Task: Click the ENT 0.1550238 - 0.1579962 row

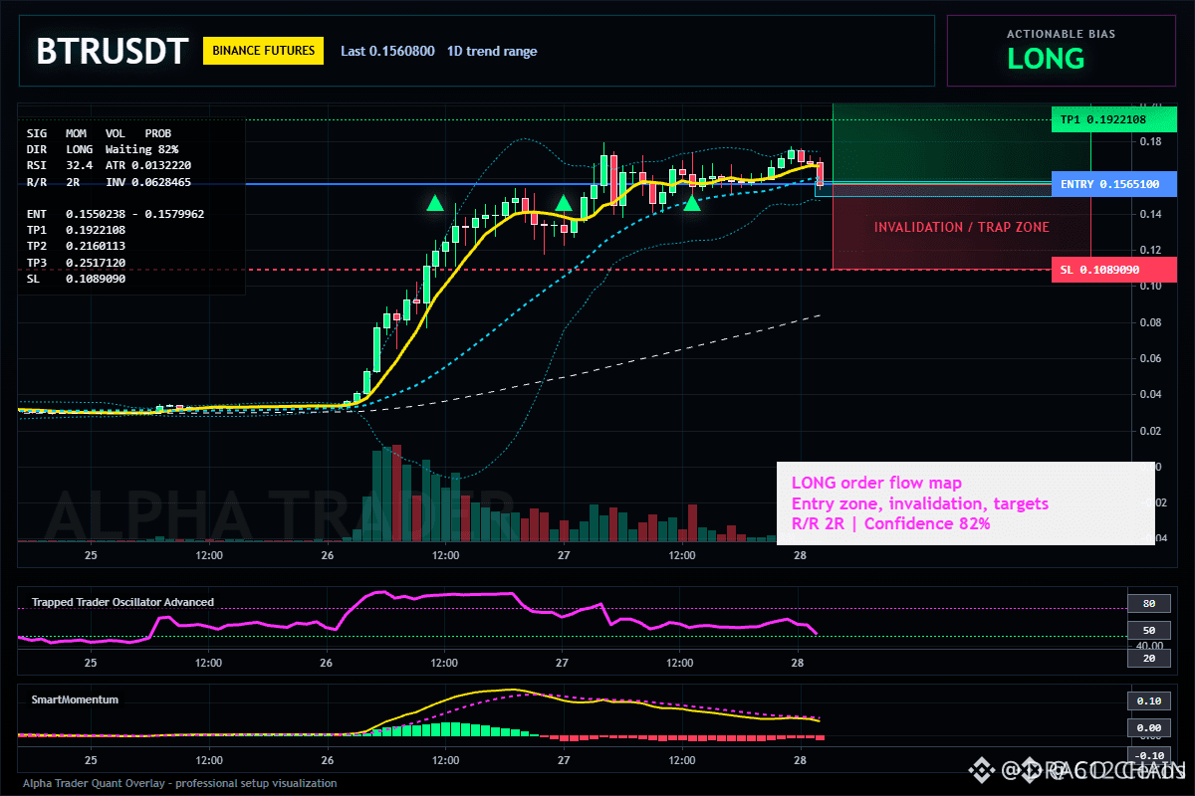Action: pos(116,214)
